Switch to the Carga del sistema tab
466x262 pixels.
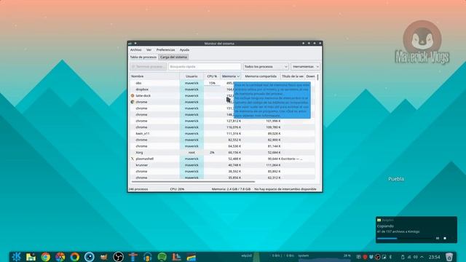(x=173, y=57)
